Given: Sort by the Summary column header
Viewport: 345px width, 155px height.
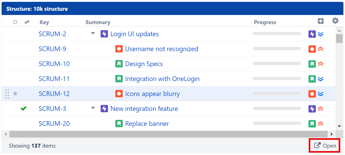Looking at the screenshot, I should (x=98, y=23).
